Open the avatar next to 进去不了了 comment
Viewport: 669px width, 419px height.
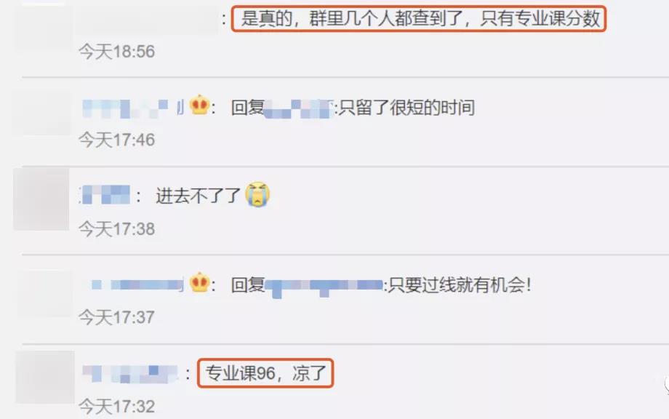[41, 199]
